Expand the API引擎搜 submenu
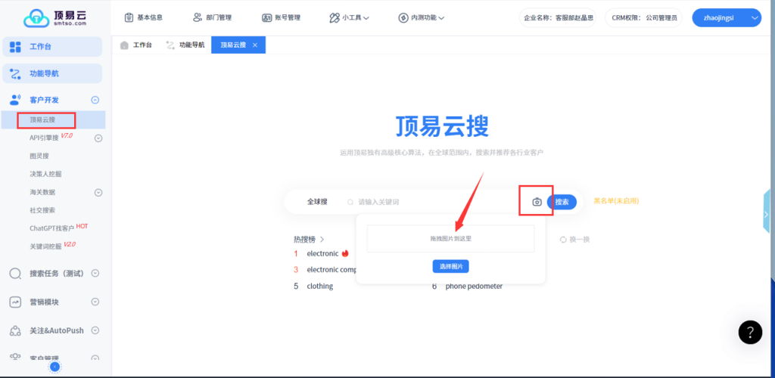The image size is (775, 378). (98, 138)
